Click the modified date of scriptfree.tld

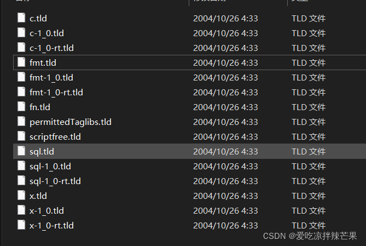[225, 137]
